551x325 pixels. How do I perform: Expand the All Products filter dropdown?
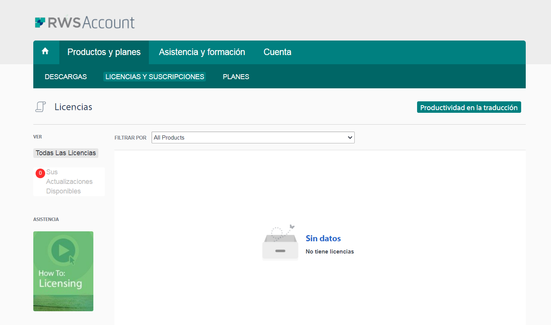click(x=253, y=138)
